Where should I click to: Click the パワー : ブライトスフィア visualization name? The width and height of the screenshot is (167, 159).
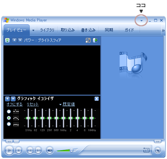click(43, 40)
